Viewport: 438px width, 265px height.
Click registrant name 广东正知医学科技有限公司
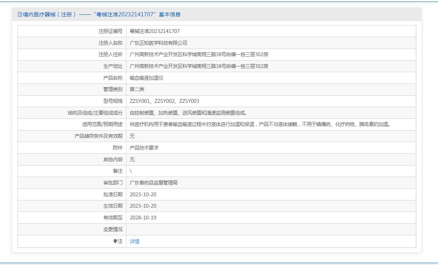[x=158, y=43]
